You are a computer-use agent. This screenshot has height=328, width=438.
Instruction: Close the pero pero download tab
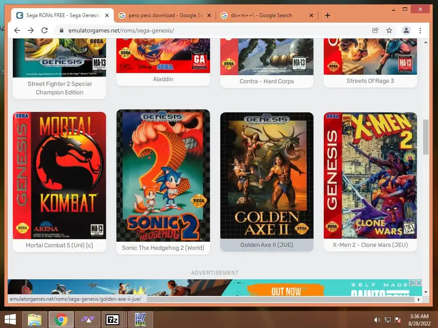[x=209, y=15]
